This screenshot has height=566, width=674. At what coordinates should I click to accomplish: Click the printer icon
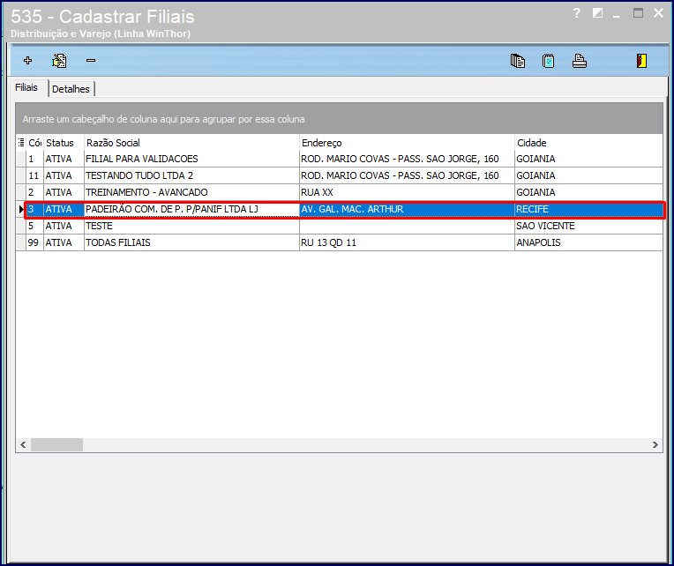click(580, 61)
